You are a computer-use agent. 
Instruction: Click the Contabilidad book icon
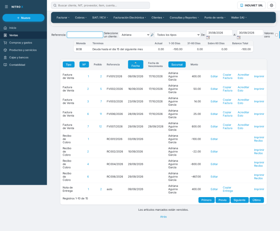click(5, 65)
